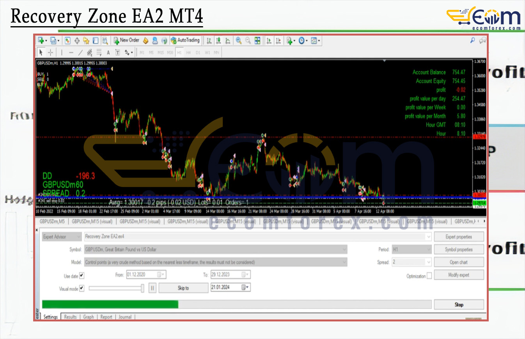The height and width of the screenshot is (339, 525).
Task: Enable the Optimization checkbox
Action: coord(429,276)
